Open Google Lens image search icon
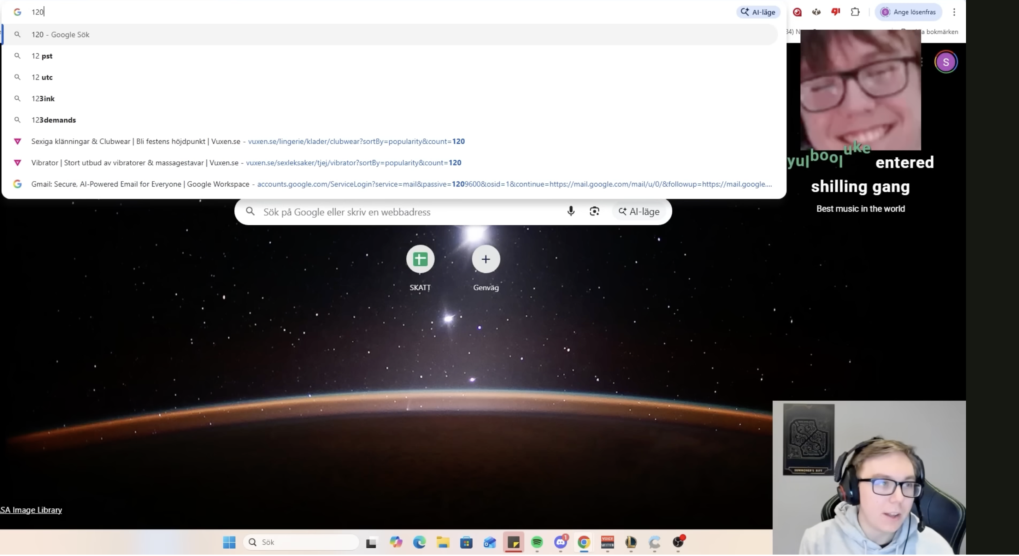This screenshot has height=556, width=1019. (x=594, y=211)
